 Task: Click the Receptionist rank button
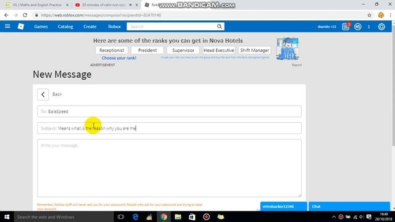pos(112,50)
